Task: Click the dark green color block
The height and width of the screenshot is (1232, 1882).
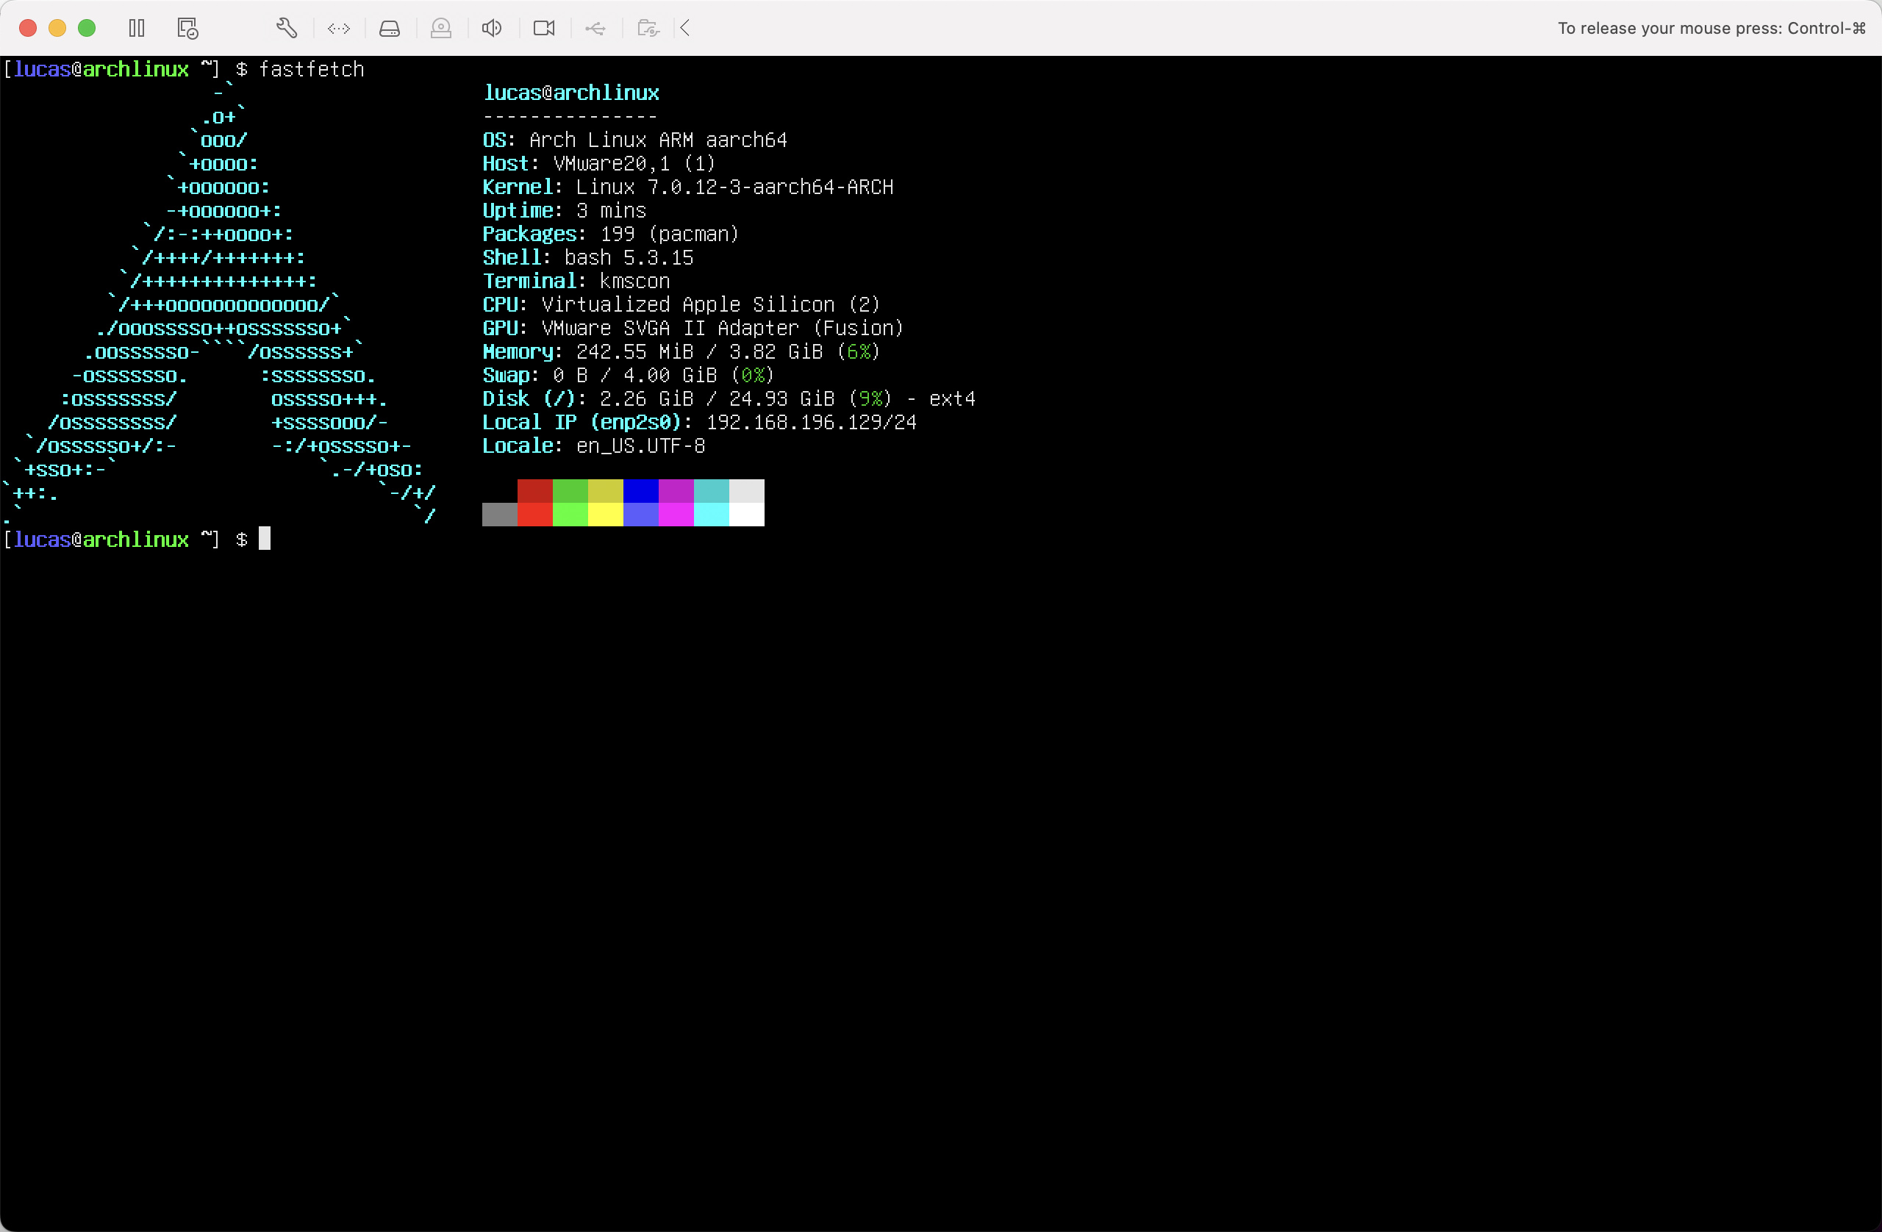Action: coord(570,491)
